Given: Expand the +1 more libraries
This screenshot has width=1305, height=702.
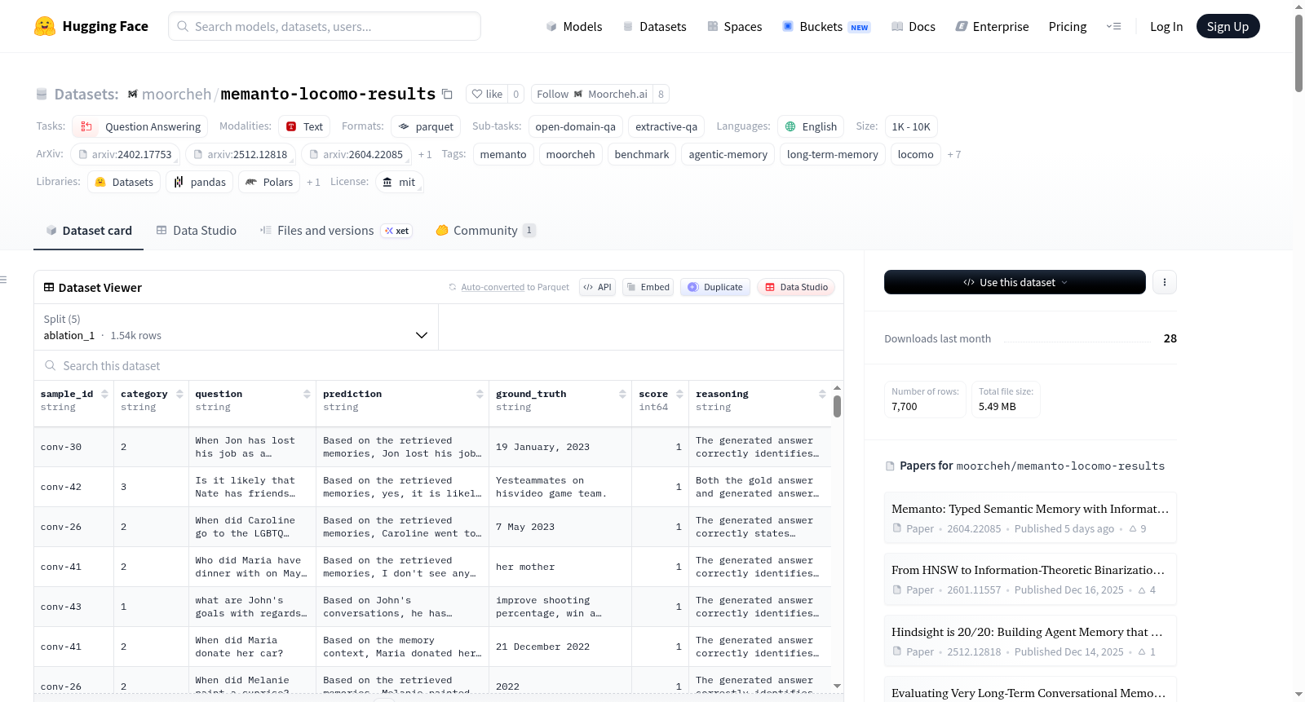Looking at the screenshot, I should [313, 182].
